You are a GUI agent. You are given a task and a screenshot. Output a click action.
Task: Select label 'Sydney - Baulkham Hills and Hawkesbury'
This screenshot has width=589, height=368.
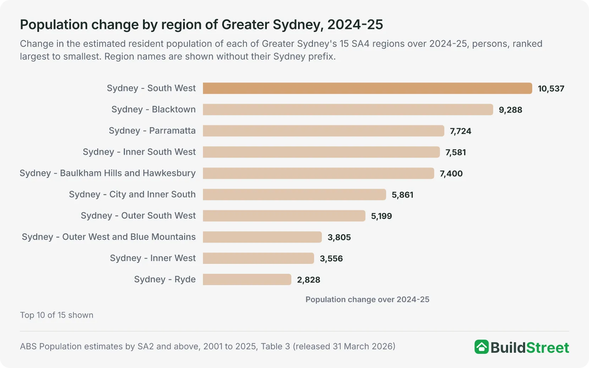tap(108, 173)
